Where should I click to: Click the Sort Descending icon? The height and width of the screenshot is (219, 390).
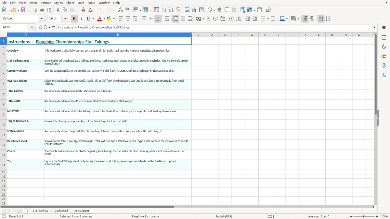[171, 10]
